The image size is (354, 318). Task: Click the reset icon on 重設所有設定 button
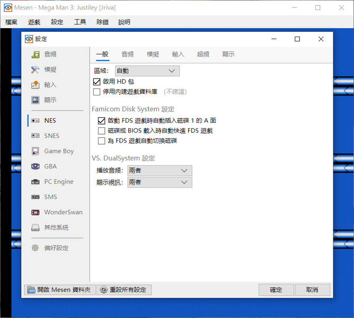click(104, 290)
